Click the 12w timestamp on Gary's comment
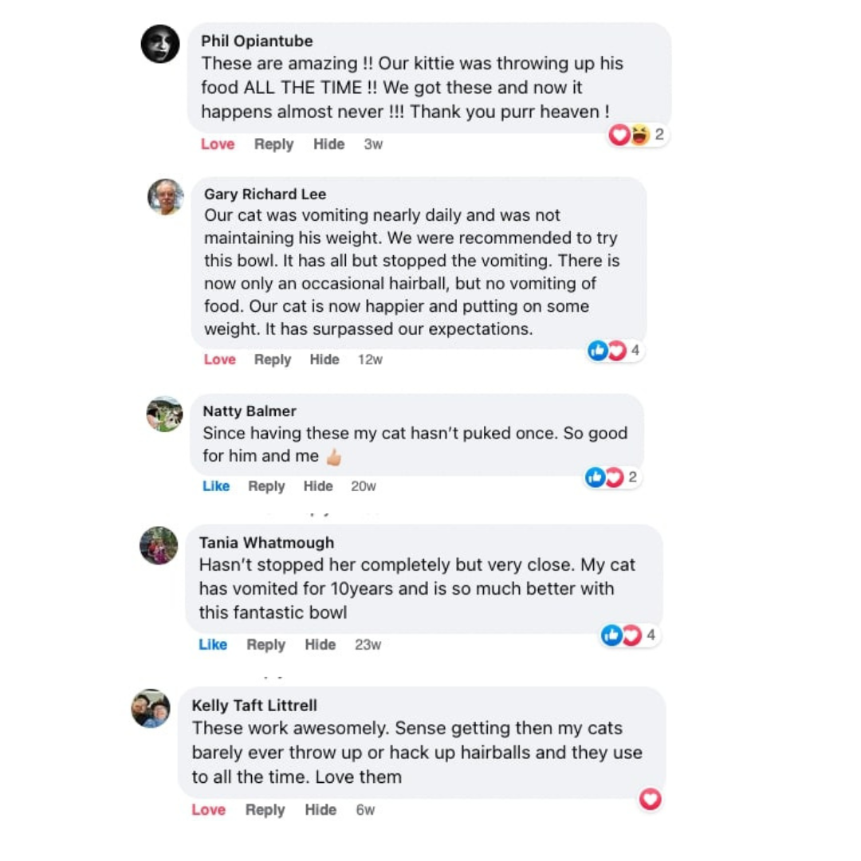This screenshot has height=861, width=861. click(x=370, y=360)
